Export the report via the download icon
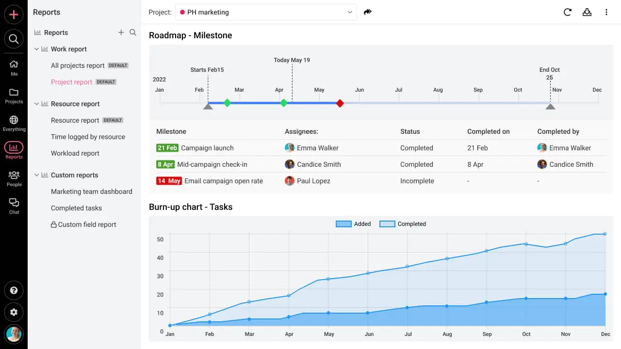621x349 pixels. [587, 12]
